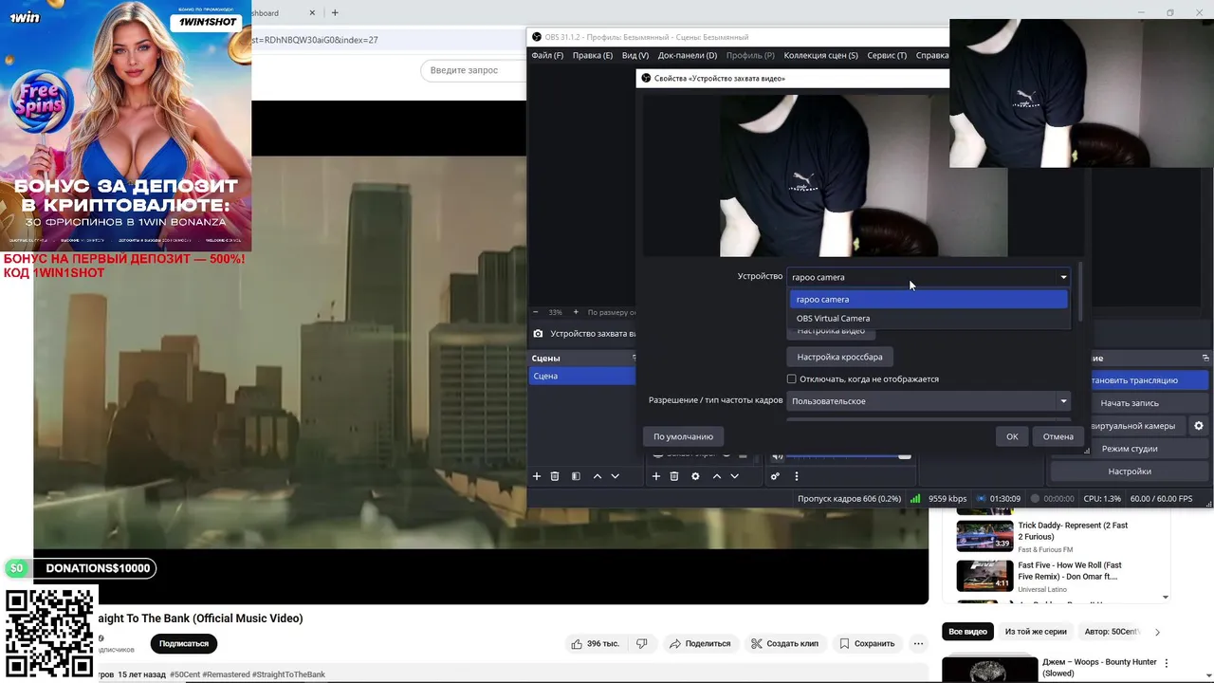
Task: Choose 'rapoo camera' from the device list
Action: coord(929,300)
